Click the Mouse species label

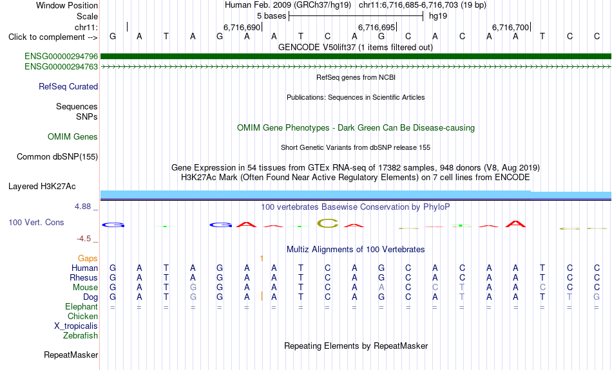tap(86, 288)
